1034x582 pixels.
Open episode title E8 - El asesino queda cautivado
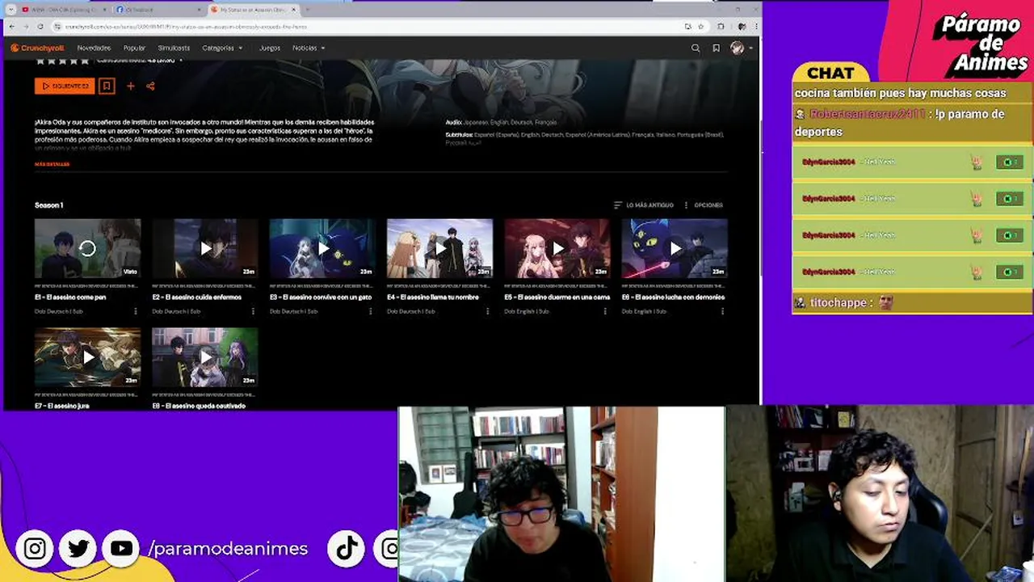point(199,406)
